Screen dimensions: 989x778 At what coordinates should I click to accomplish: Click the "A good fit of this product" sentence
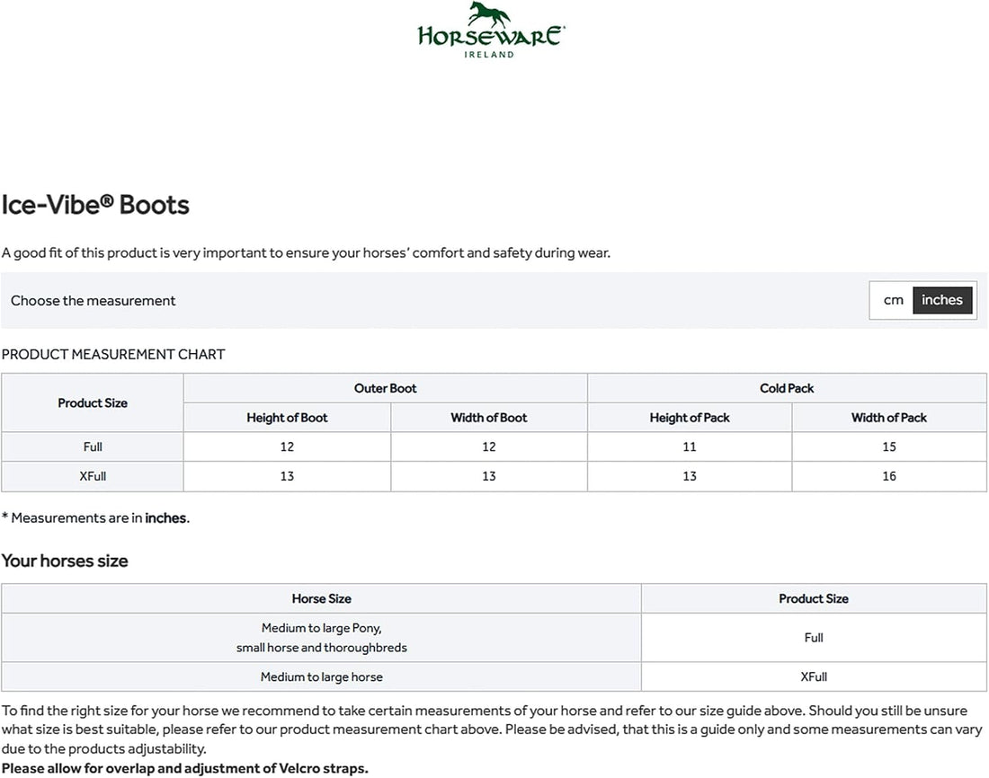(306, 252)
